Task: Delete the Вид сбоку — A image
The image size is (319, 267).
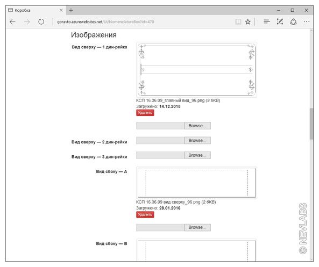Action: pyautogui.click(x=145, y=214)
